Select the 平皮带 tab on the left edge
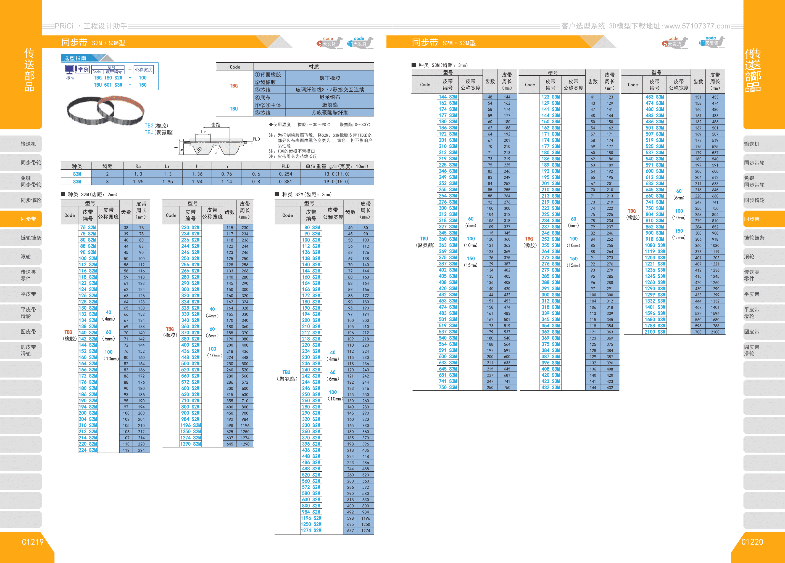The width and height of the screenshot is (785, 563). (x=21, y=294)
